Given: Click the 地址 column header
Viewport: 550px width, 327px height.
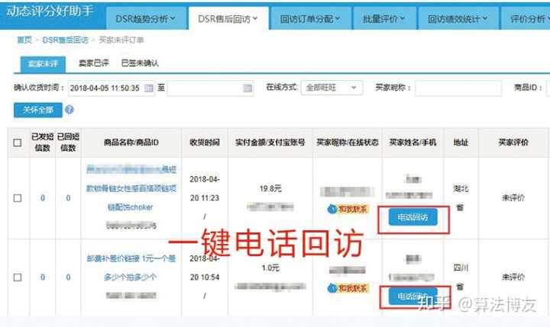Looking at the screenshot, I should (x=461, y=142).
